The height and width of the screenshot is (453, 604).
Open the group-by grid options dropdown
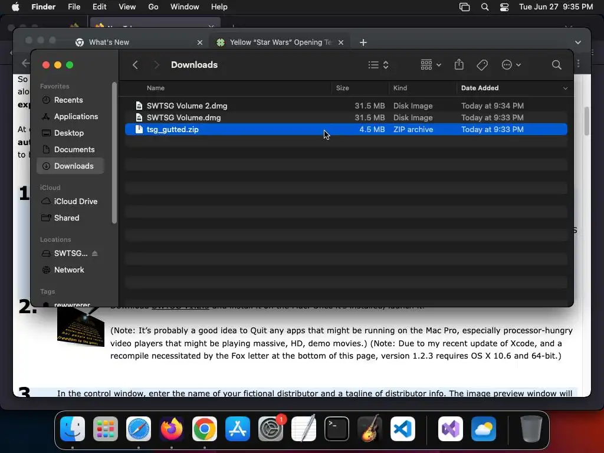(431, 65)
